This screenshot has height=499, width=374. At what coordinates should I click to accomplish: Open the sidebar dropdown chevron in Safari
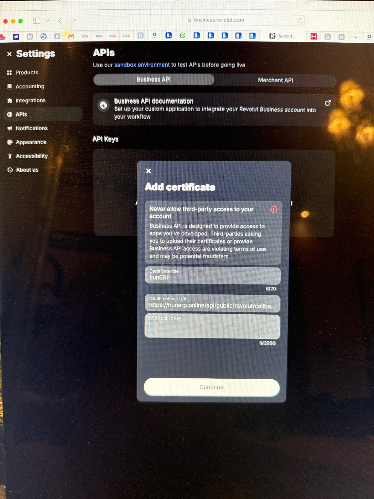[48, 21]
